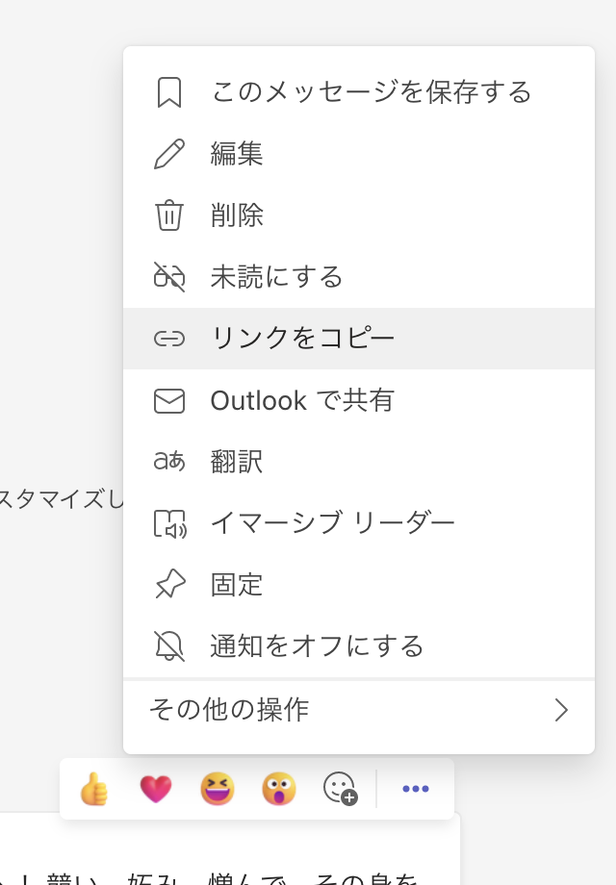
Task: Click the Immersive Reader book icon
Action: tap(169, 523)
